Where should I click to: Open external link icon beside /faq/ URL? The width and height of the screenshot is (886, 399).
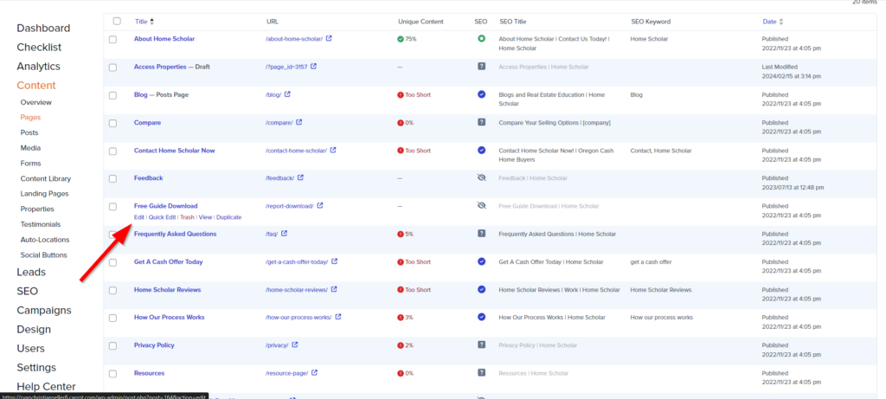[x=284, y=234]
